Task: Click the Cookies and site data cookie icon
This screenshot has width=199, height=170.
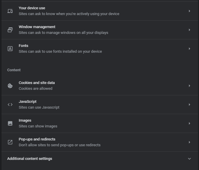Action: tap(10, 86)
